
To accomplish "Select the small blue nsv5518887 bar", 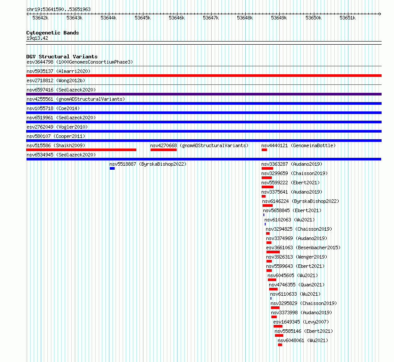I will (112, 168).
